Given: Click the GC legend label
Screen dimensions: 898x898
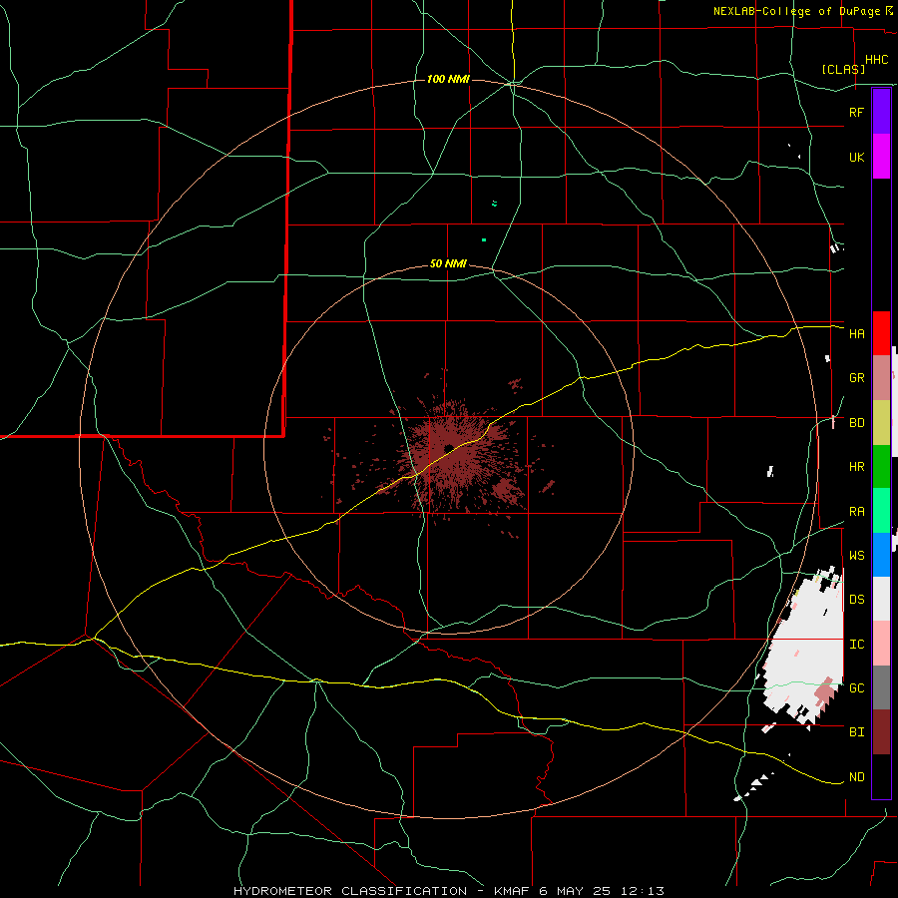Looking at the screenshot, I should [856, 688].
